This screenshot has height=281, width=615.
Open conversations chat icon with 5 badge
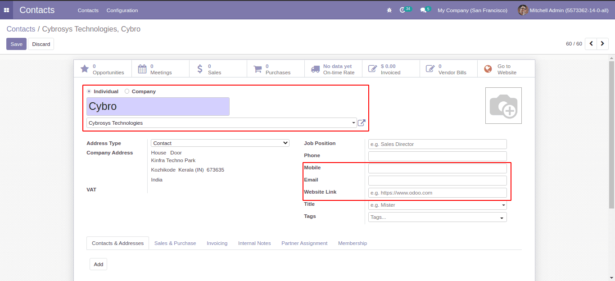coord(425,9)
